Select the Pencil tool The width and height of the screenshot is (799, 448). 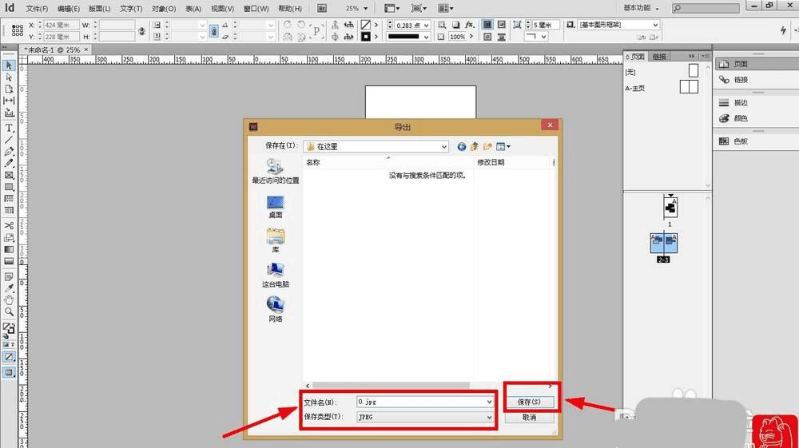tap(9, 164)
